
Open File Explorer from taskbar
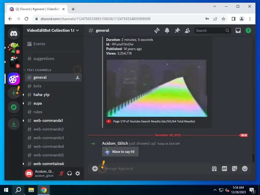click(x=31, y=190)
